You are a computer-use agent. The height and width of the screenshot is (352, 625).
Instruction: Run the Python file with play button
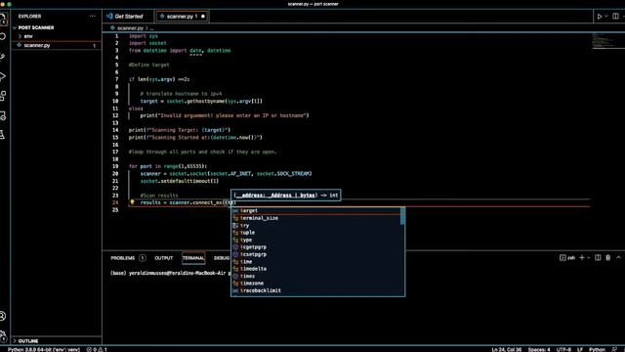pos(599,17)
